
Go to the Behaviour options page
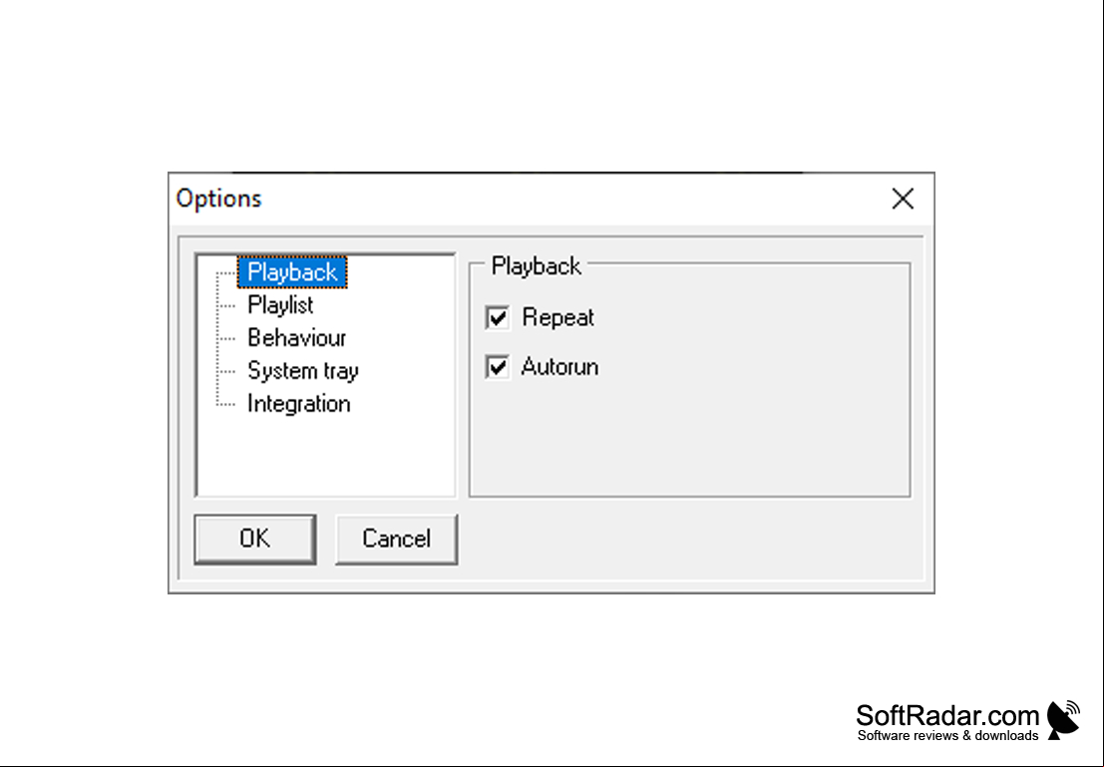pos(296,338)
